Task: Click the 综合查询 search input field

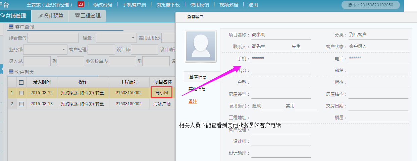Action: tap(53, 38)
